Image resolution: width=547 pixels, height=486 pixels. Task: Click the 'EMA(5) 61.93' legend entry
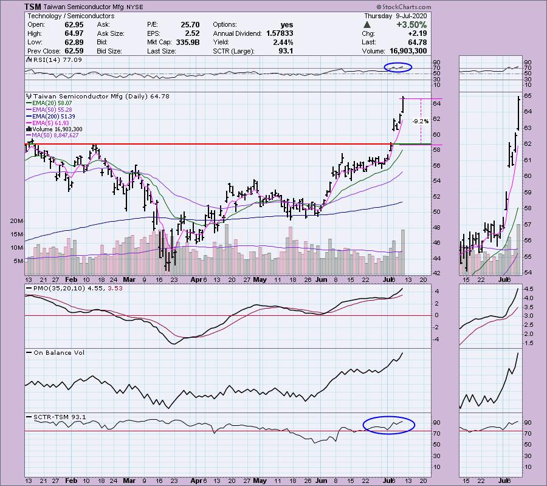click(50, 123)
